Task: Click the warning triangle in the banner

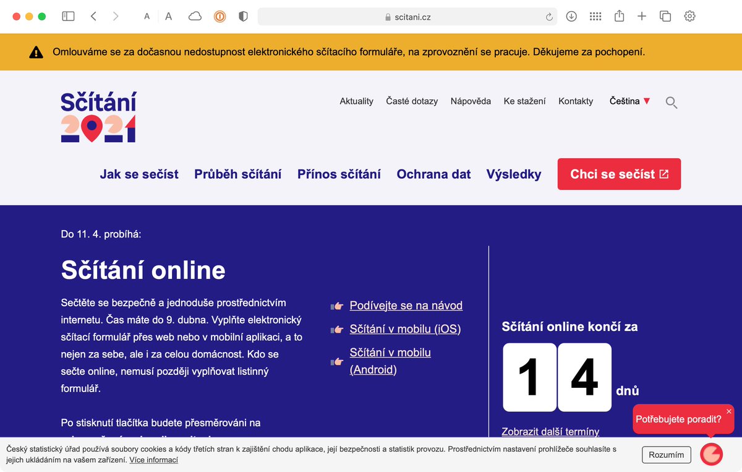Action: [x=36, y=53]
